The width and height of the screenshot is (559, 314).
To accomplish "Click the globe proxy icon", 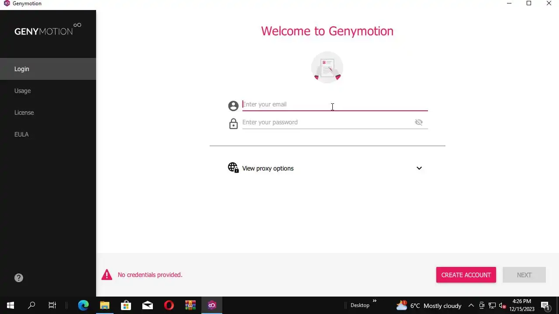I will pos(233,168).
